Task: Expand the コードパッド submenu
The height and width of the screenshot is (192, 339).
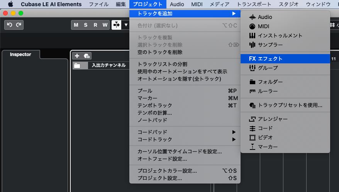Action: click(x=185, y=132)
